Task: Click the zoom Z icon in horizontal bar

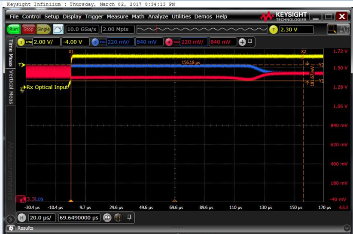Action: tap(107, 218)
